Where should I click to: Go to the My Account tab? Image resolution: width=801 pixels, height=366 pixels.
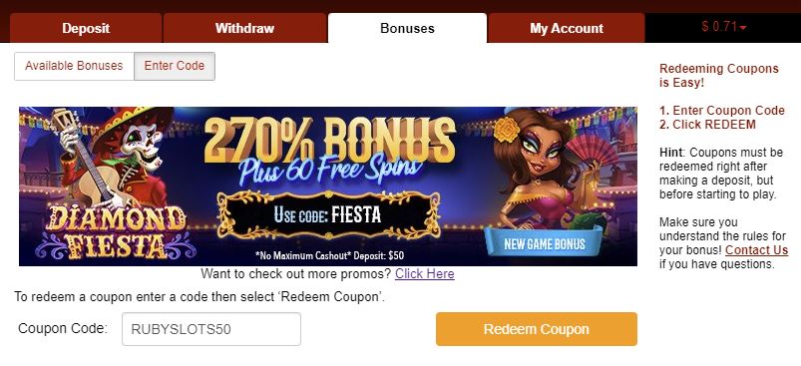point(566,28)
